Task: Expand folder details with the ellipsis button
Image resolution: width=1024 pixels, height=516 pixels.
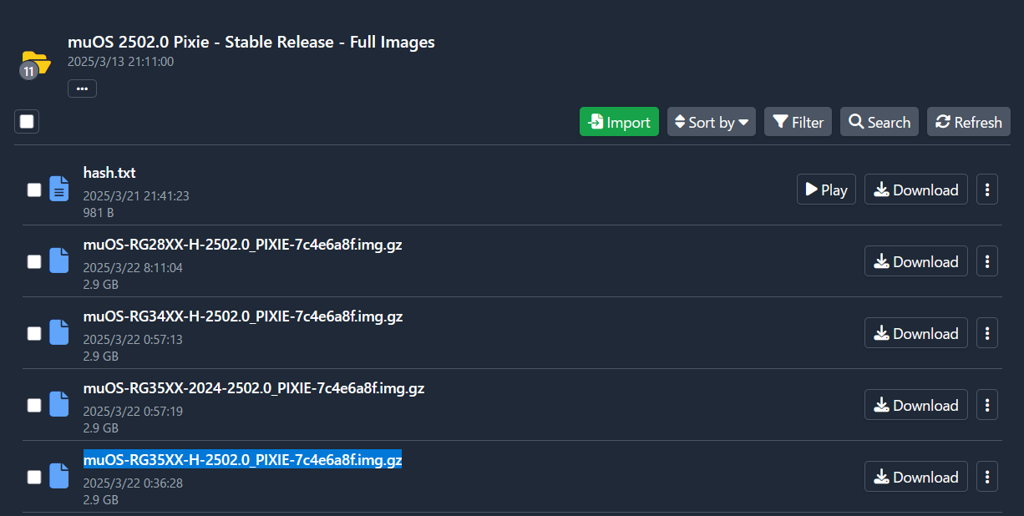Action: point(82,88)
